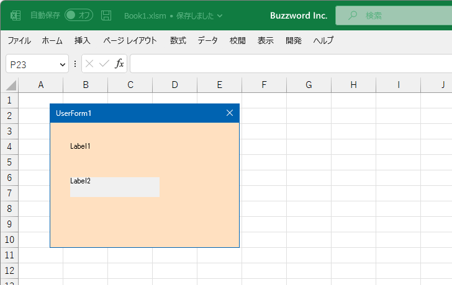Close the UserForm1 dialog
Screen dimensions: 452x285
click(230, 113)
